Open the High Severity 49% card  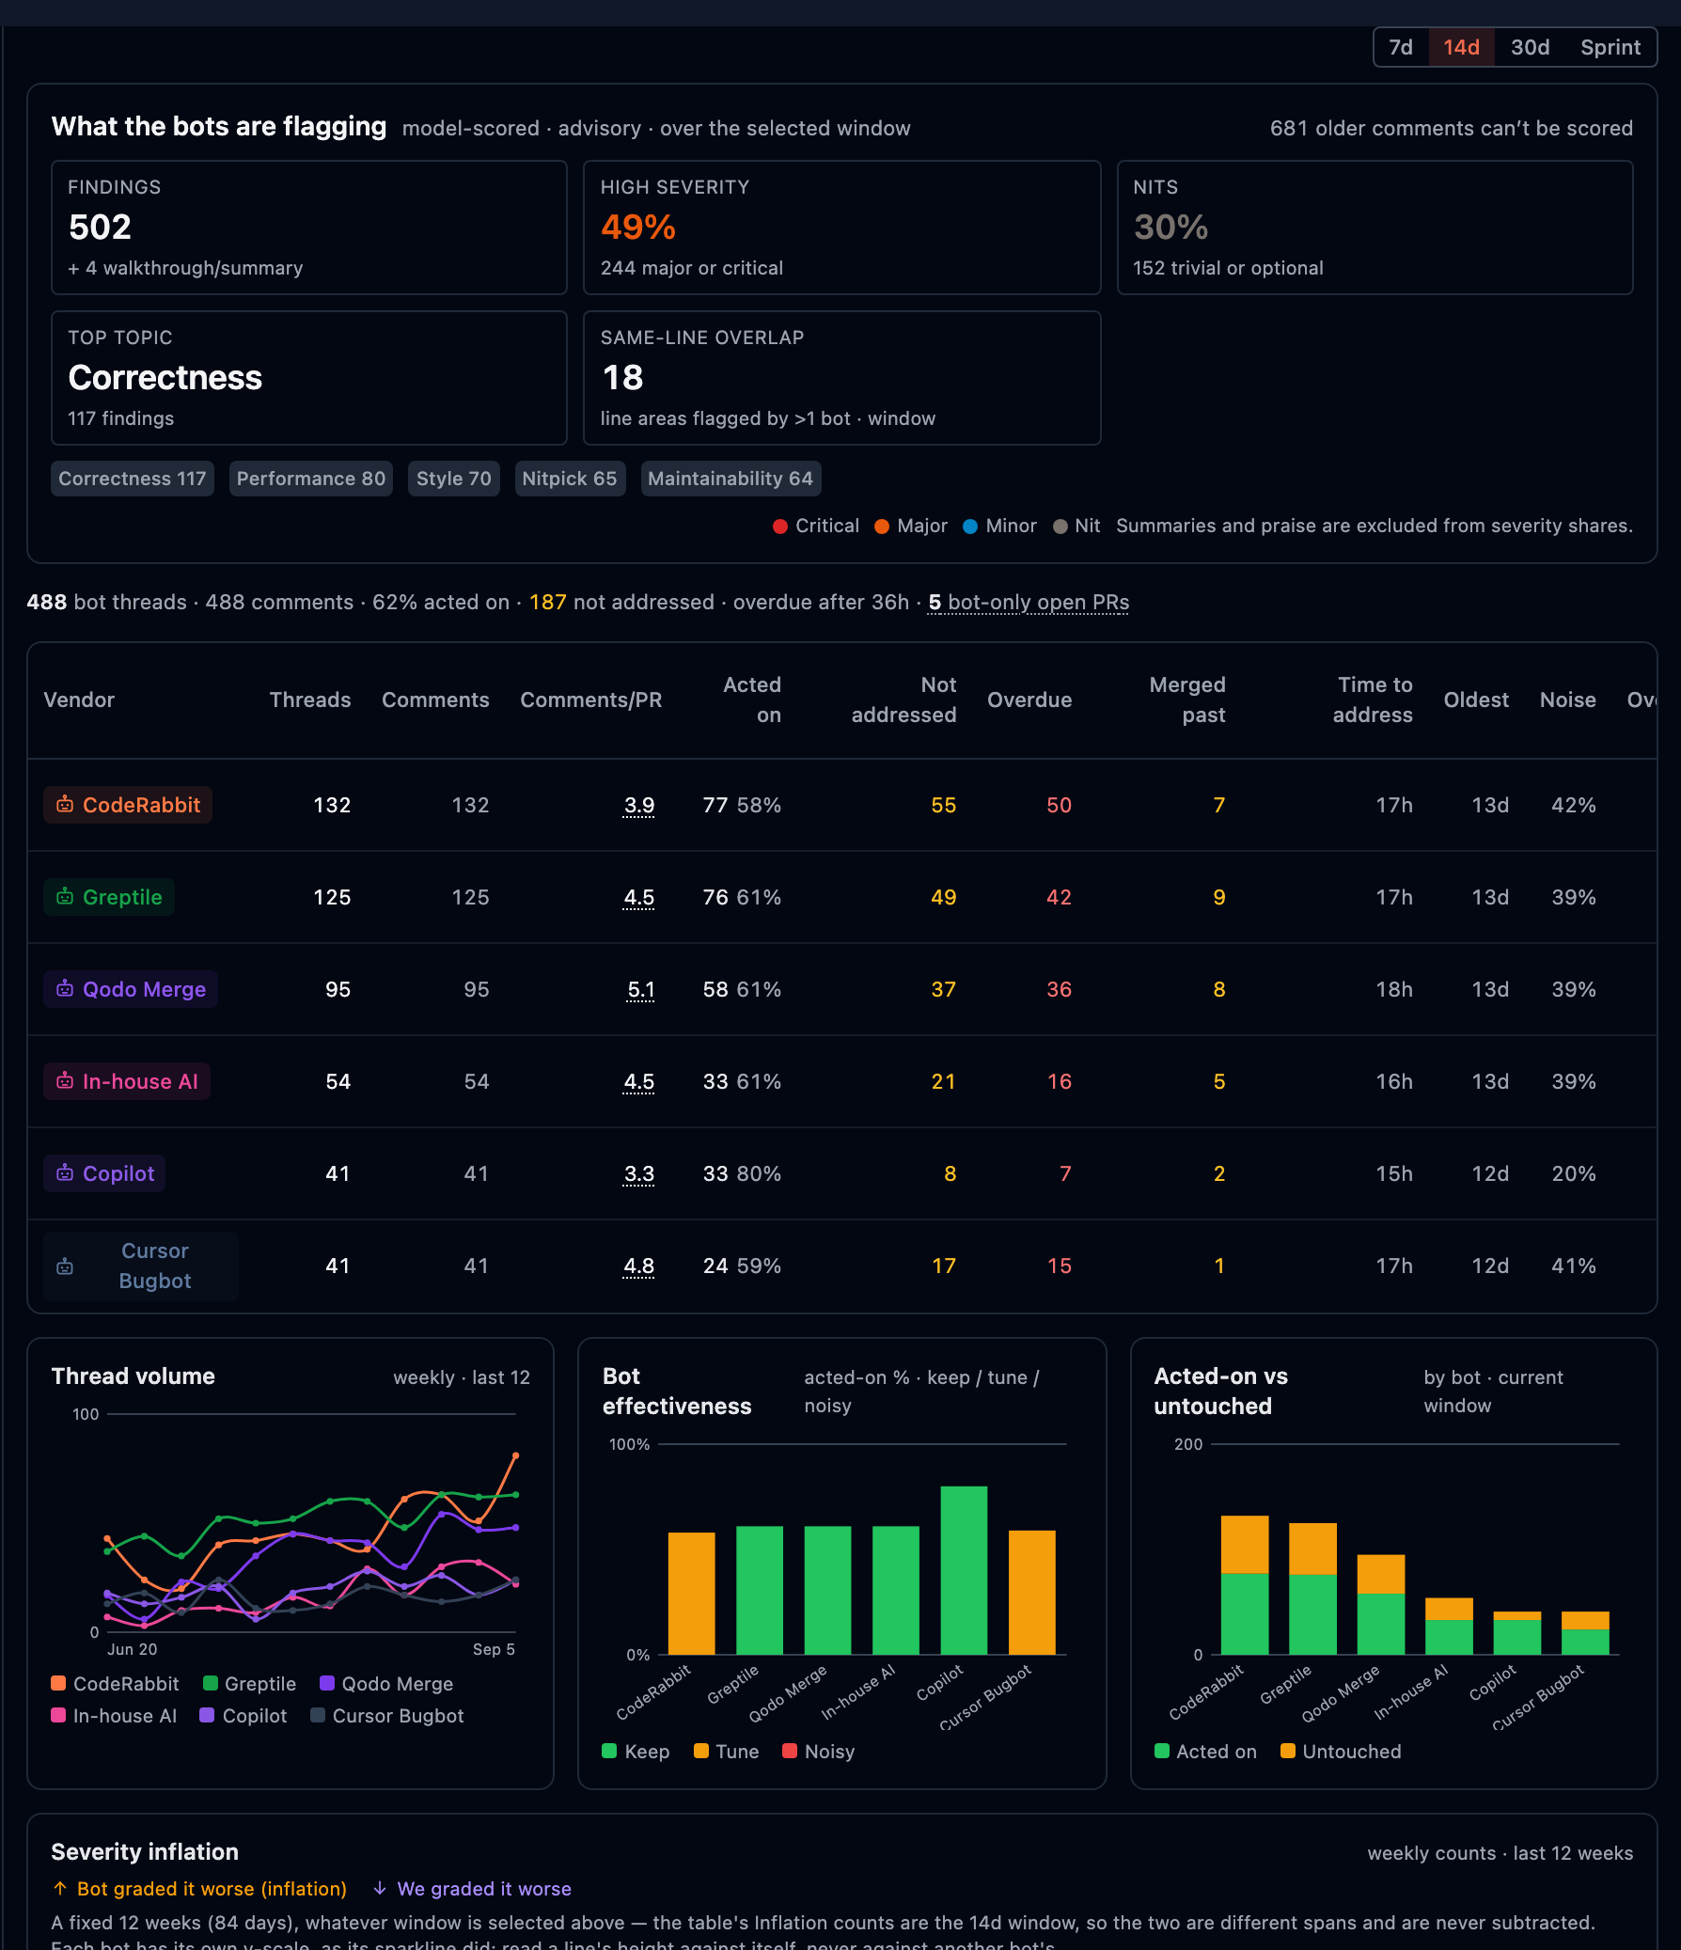[x=841, y=227]
